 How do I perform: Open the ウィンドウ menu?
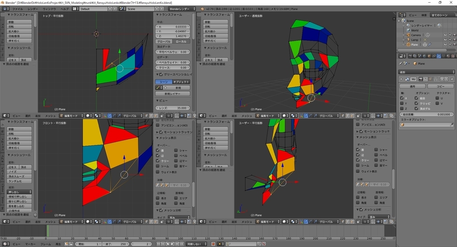(49, 9)
